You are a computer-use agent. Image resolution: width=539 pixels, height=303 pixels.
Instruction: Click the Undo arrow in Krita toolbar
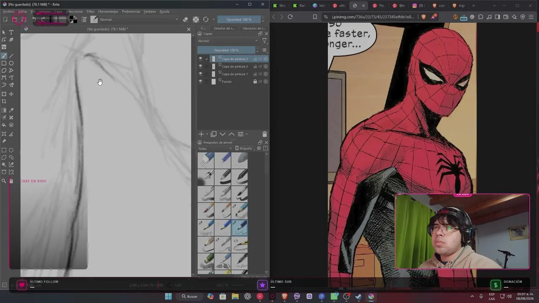[x=34, y=19]
